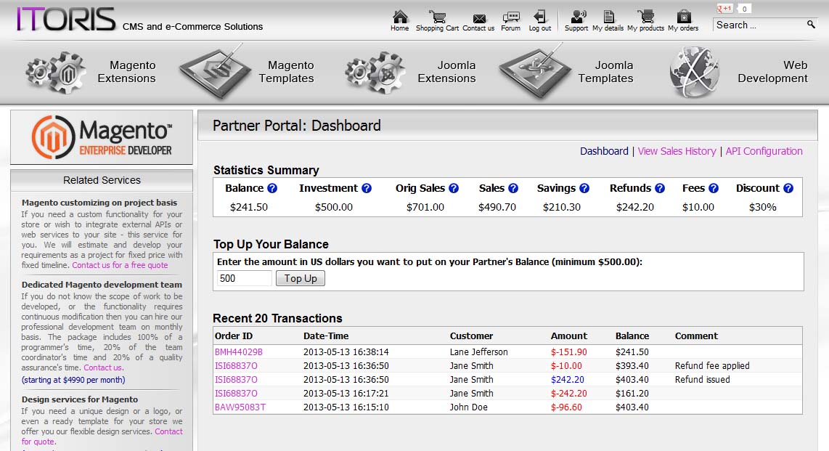Show help for Savings

[x=584, y=188]
